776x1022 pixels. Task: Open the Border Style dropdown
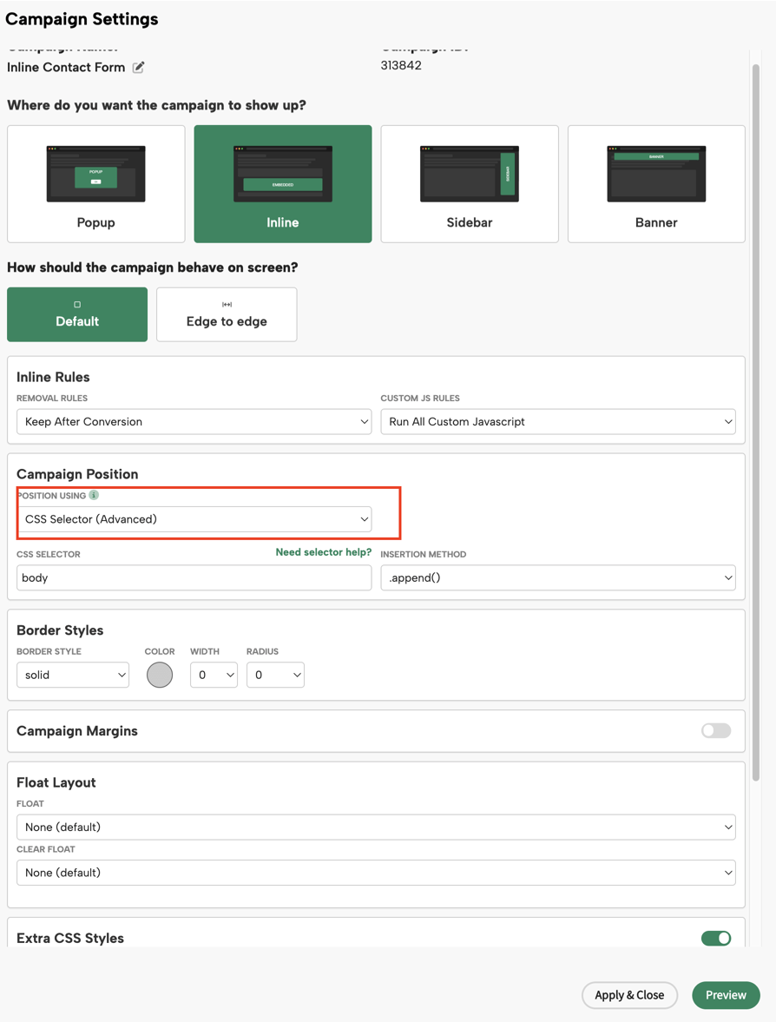click(x=73, y=676)
